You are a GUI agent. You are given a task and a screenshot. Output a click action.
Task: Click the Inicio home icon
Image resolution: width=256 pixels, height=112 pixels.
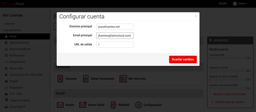(x=6, y=37)
